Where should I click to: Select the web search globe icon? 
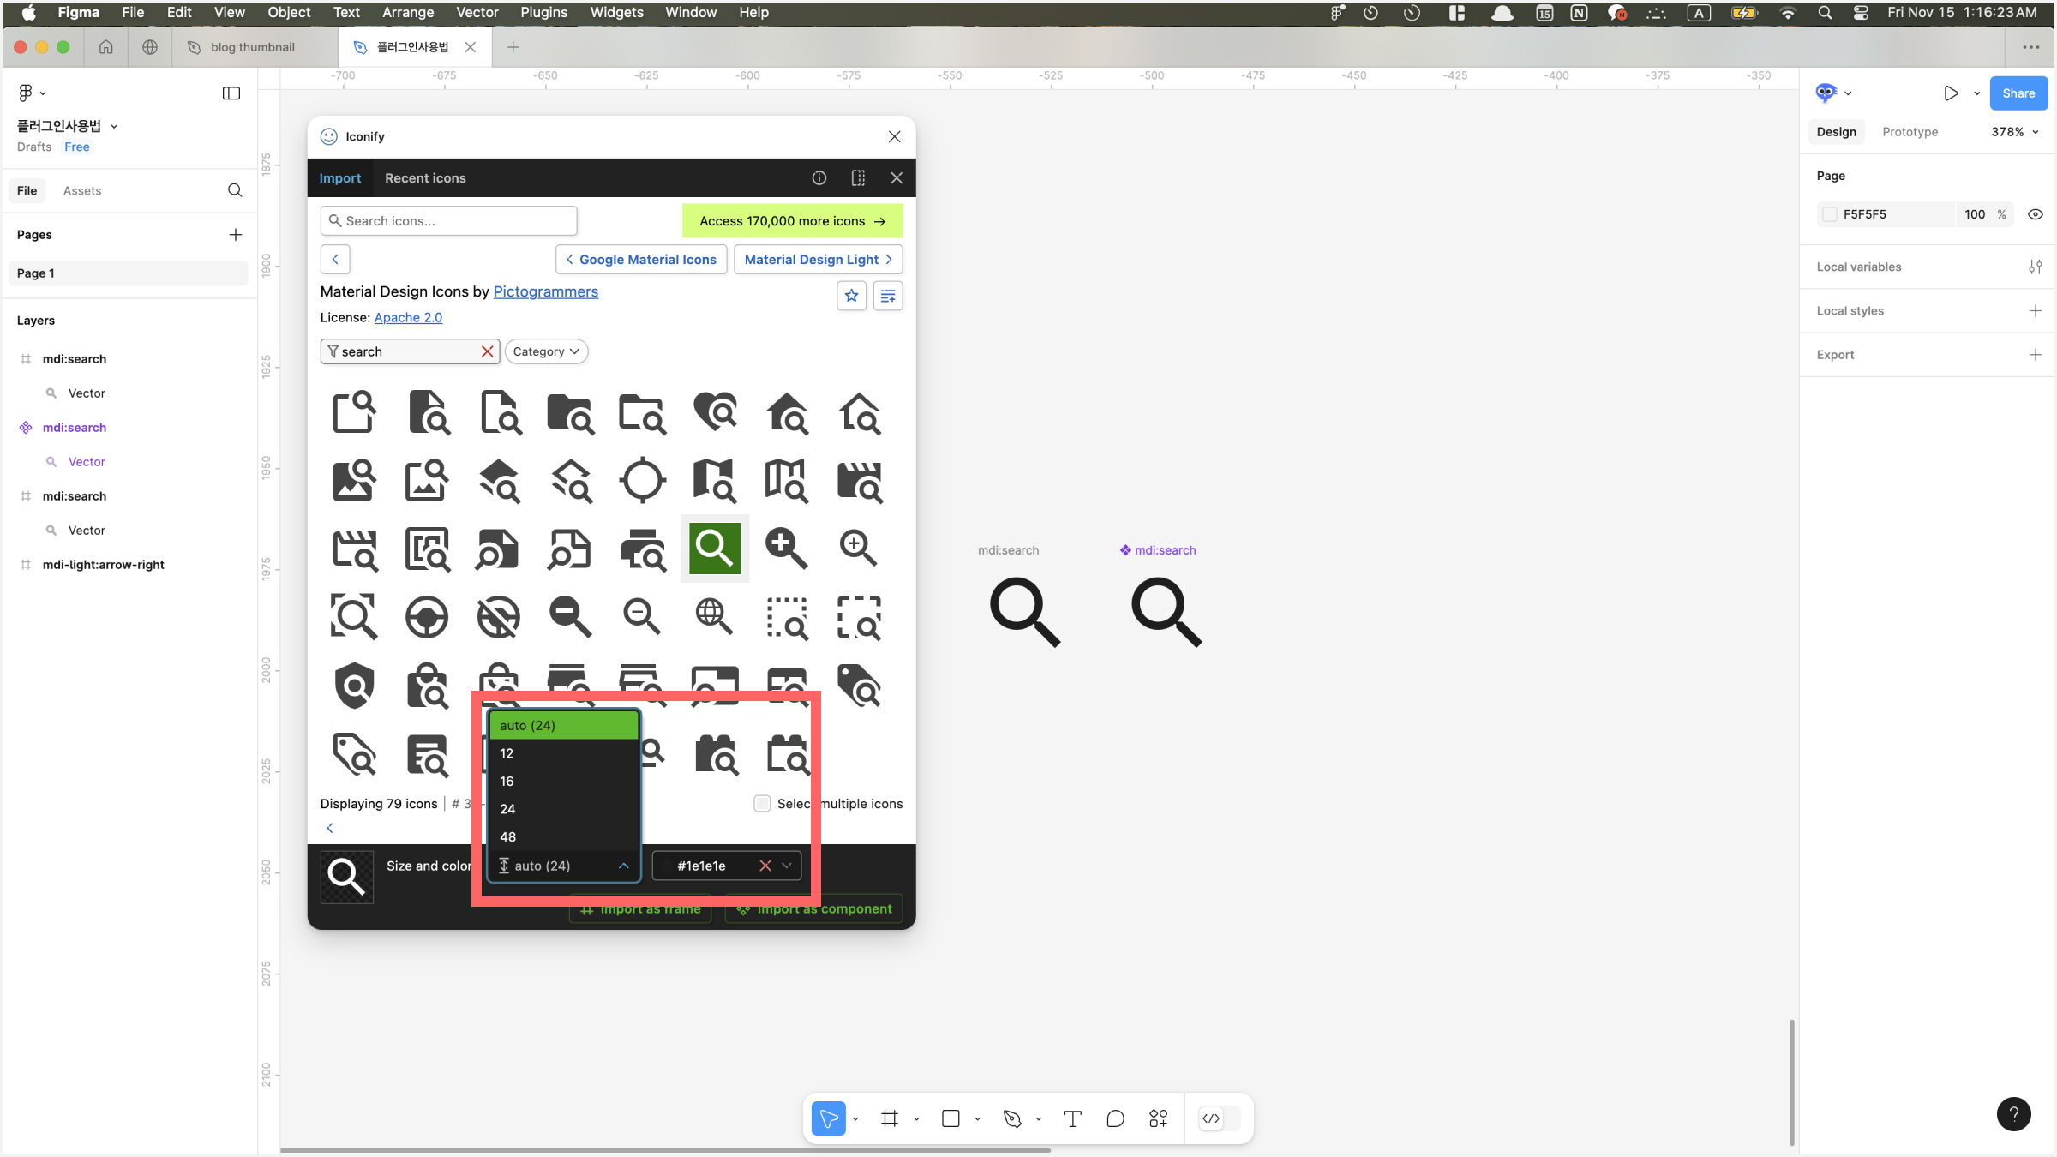click(x=714, y=616)
